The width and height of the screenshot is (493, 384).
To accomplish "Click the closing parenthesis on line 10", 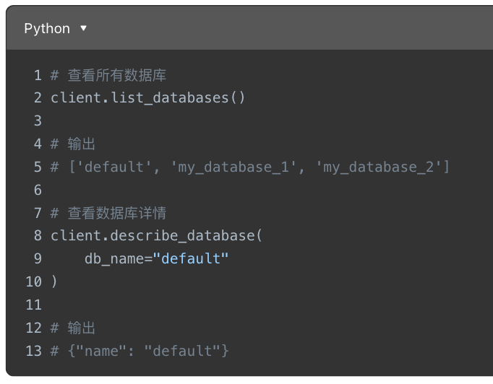I will pos(54,282).
